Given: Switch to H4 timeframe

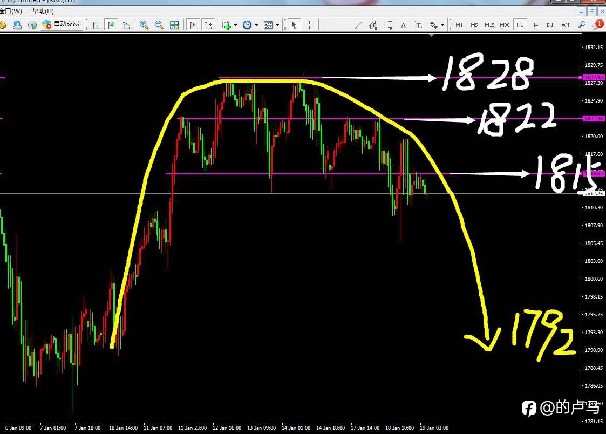Looking at the screenshot, I should point(535,25).
